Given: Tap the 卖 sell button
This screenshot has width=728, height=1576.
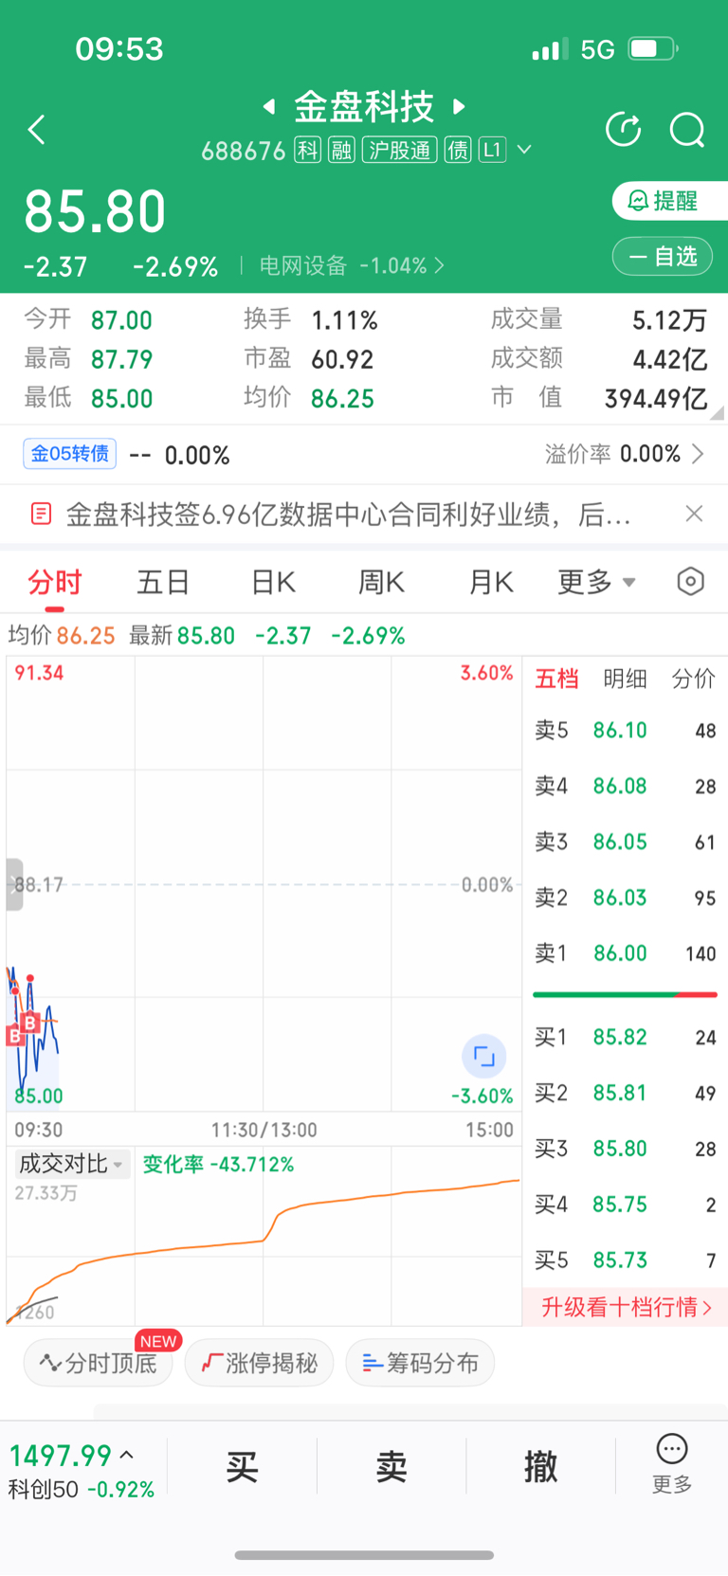Looking at the screenshot, I should point(391,1468).
